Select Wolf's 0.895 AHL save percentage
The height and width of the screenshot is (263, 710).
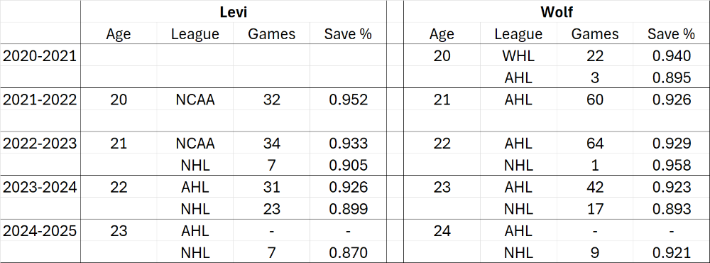(672, 77)
